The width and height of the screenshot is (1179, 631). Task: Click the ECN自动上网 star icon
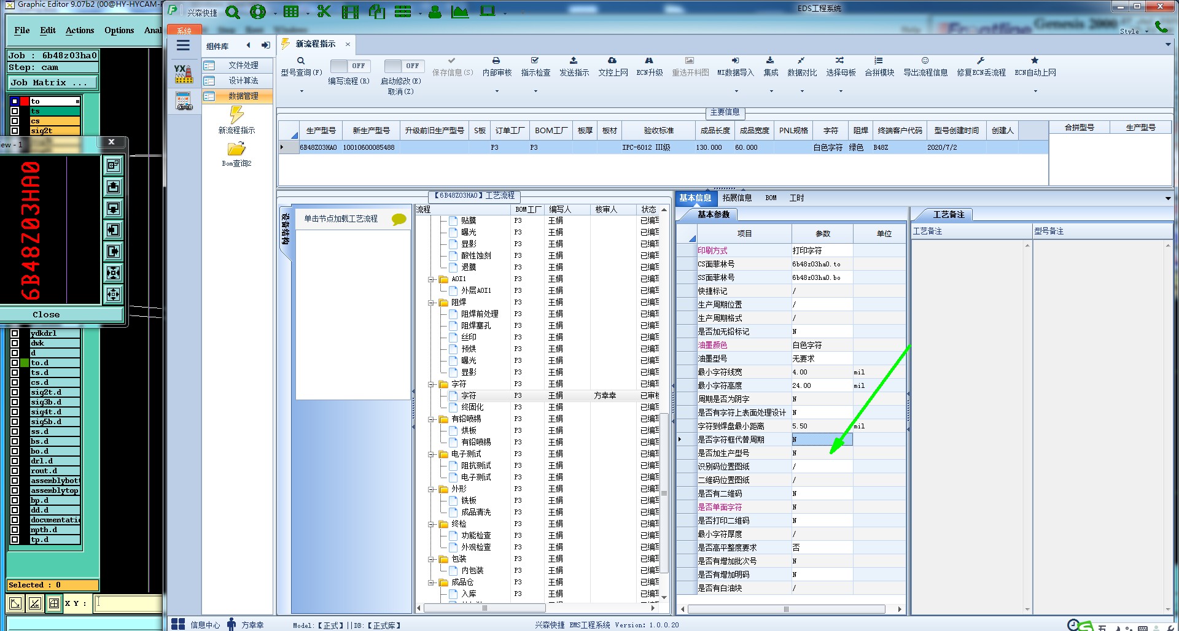coord(1035,61)
